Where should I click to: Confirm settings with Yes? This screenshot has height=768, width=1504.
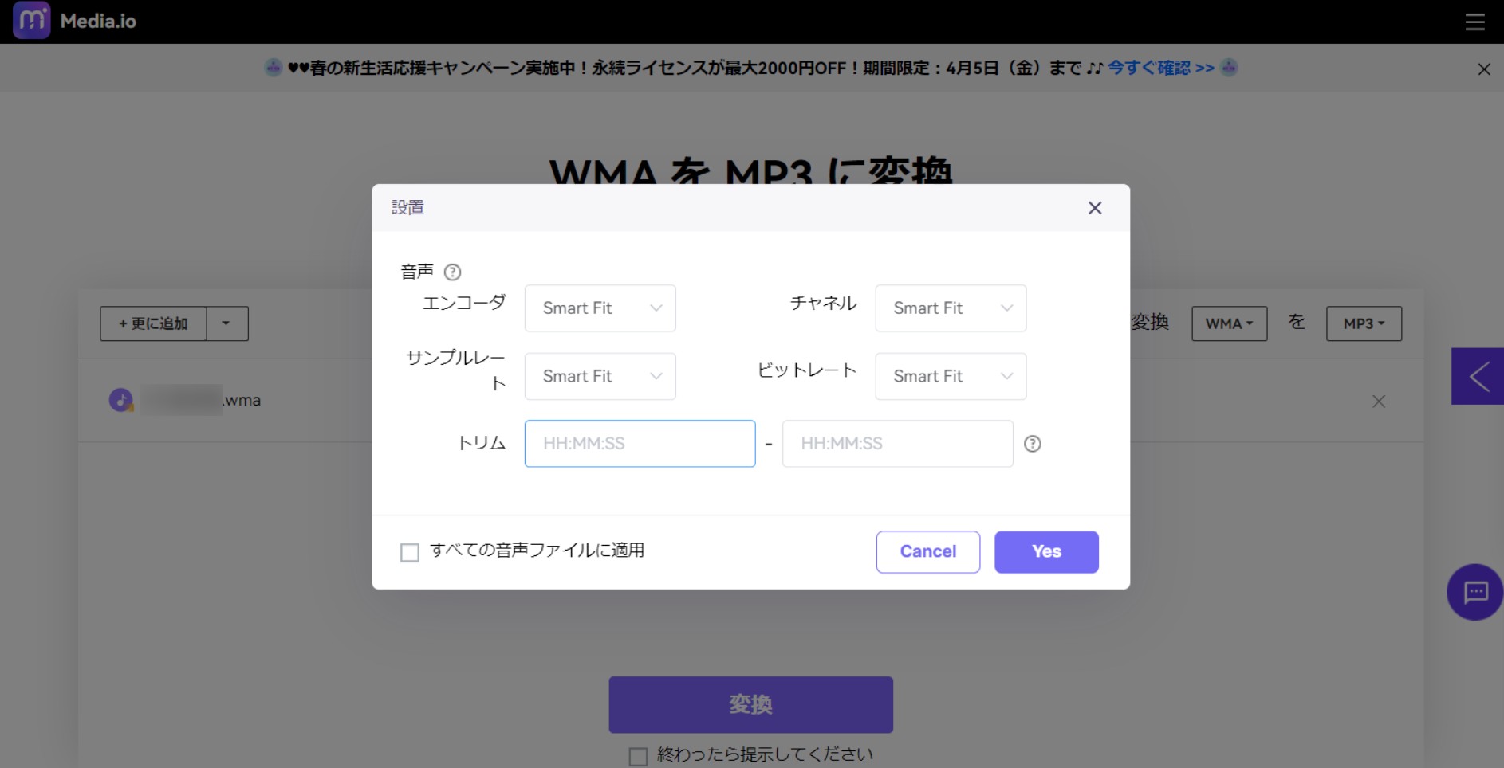click(x=1046, y=552)
